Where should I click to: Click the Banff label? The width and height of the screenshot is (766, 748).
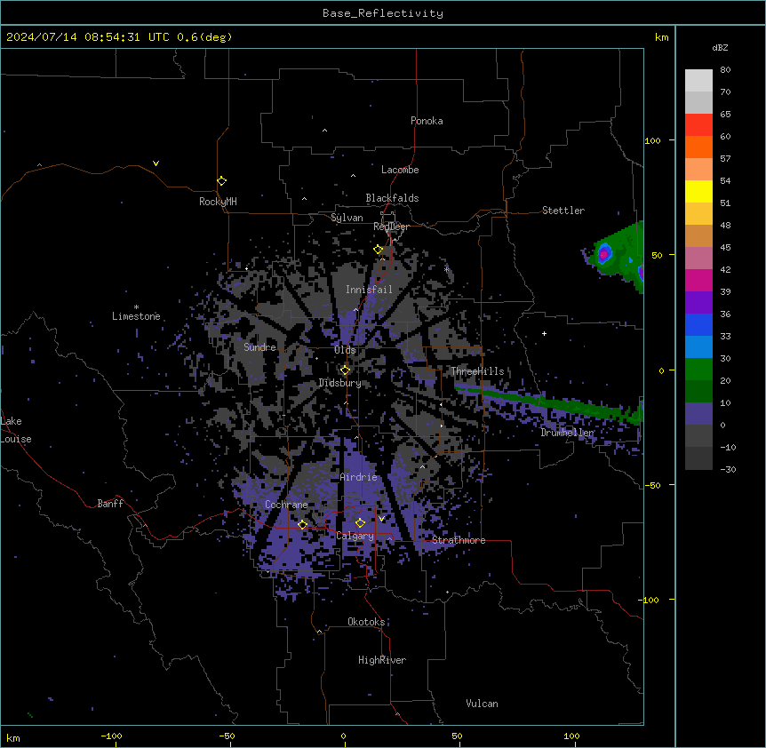tap(110, 504)
